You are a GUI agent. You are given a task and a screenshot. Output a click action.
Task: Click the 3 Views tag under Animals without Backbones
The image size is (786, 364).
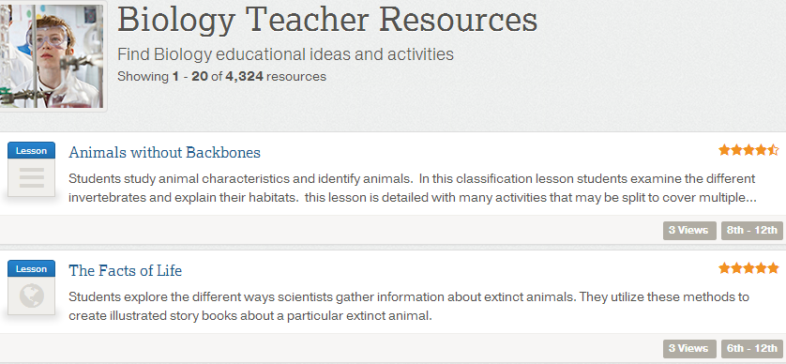coord(689,231)
